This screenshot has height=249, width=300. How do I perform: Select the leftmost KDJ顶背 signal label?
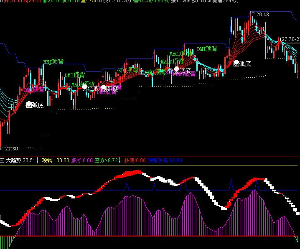coord(53,62)
